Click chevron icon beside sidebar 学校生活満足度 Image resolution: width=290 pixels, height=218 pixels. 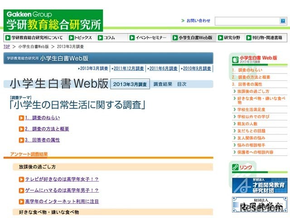click(x=235, y=109)
